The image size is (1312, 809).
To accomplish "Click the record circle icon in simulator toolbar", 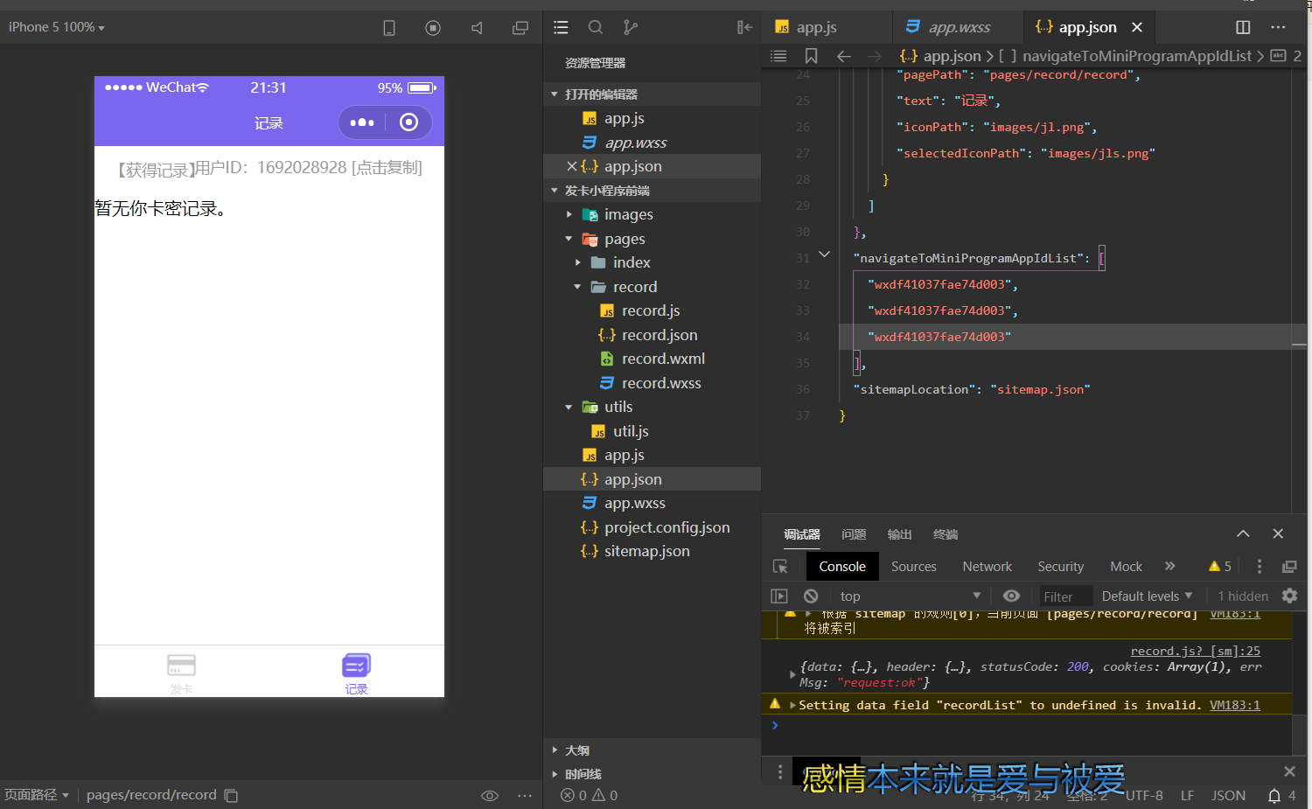I will [433, 28].
